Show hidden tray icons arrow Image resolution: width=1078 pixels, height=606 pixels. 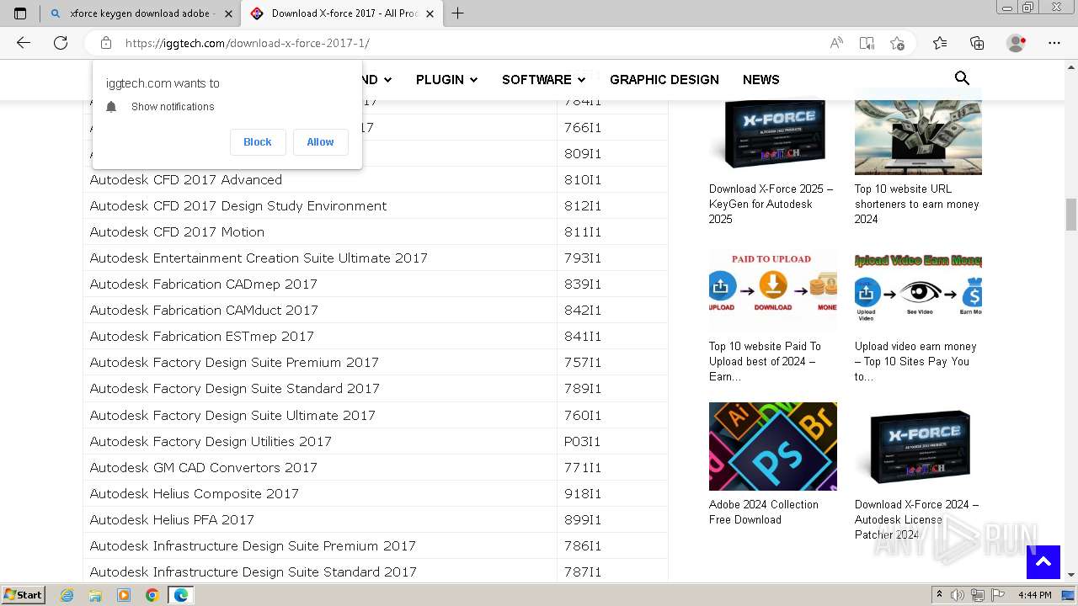coord(939,595)
